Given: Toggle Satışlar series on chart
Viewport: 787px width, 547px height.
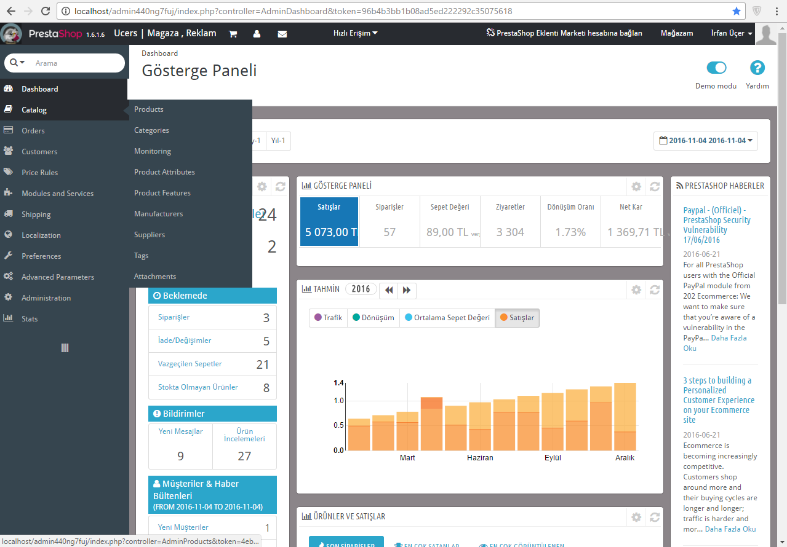Looking at the screenshot, I should coord(517,318).
